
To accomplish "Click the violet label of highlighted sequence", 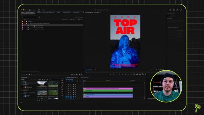I will pos(22,25).
